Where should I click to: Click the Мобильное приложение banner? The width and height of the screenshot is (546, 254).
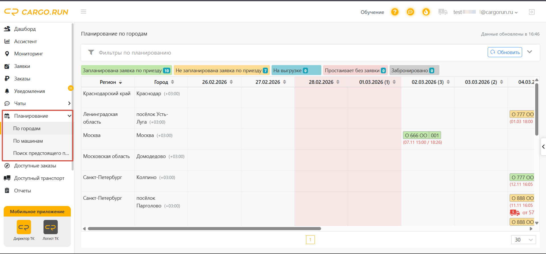[37, 211]
